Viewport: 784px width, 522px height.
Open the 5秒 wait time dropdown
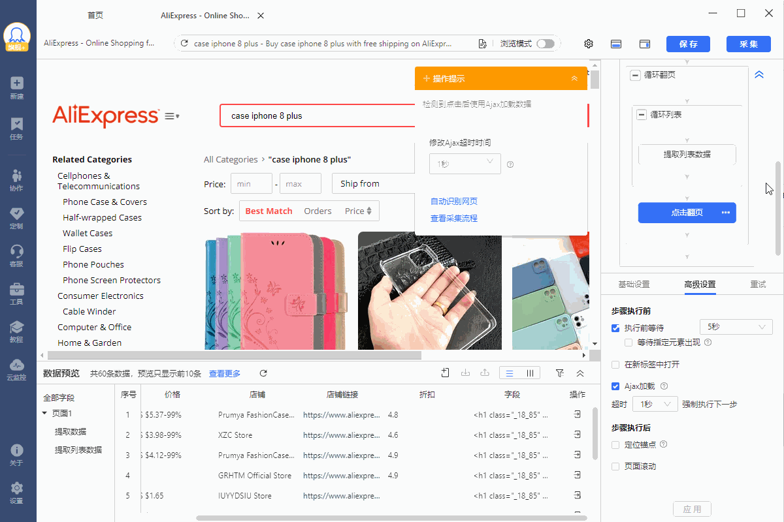coord(736,327)
